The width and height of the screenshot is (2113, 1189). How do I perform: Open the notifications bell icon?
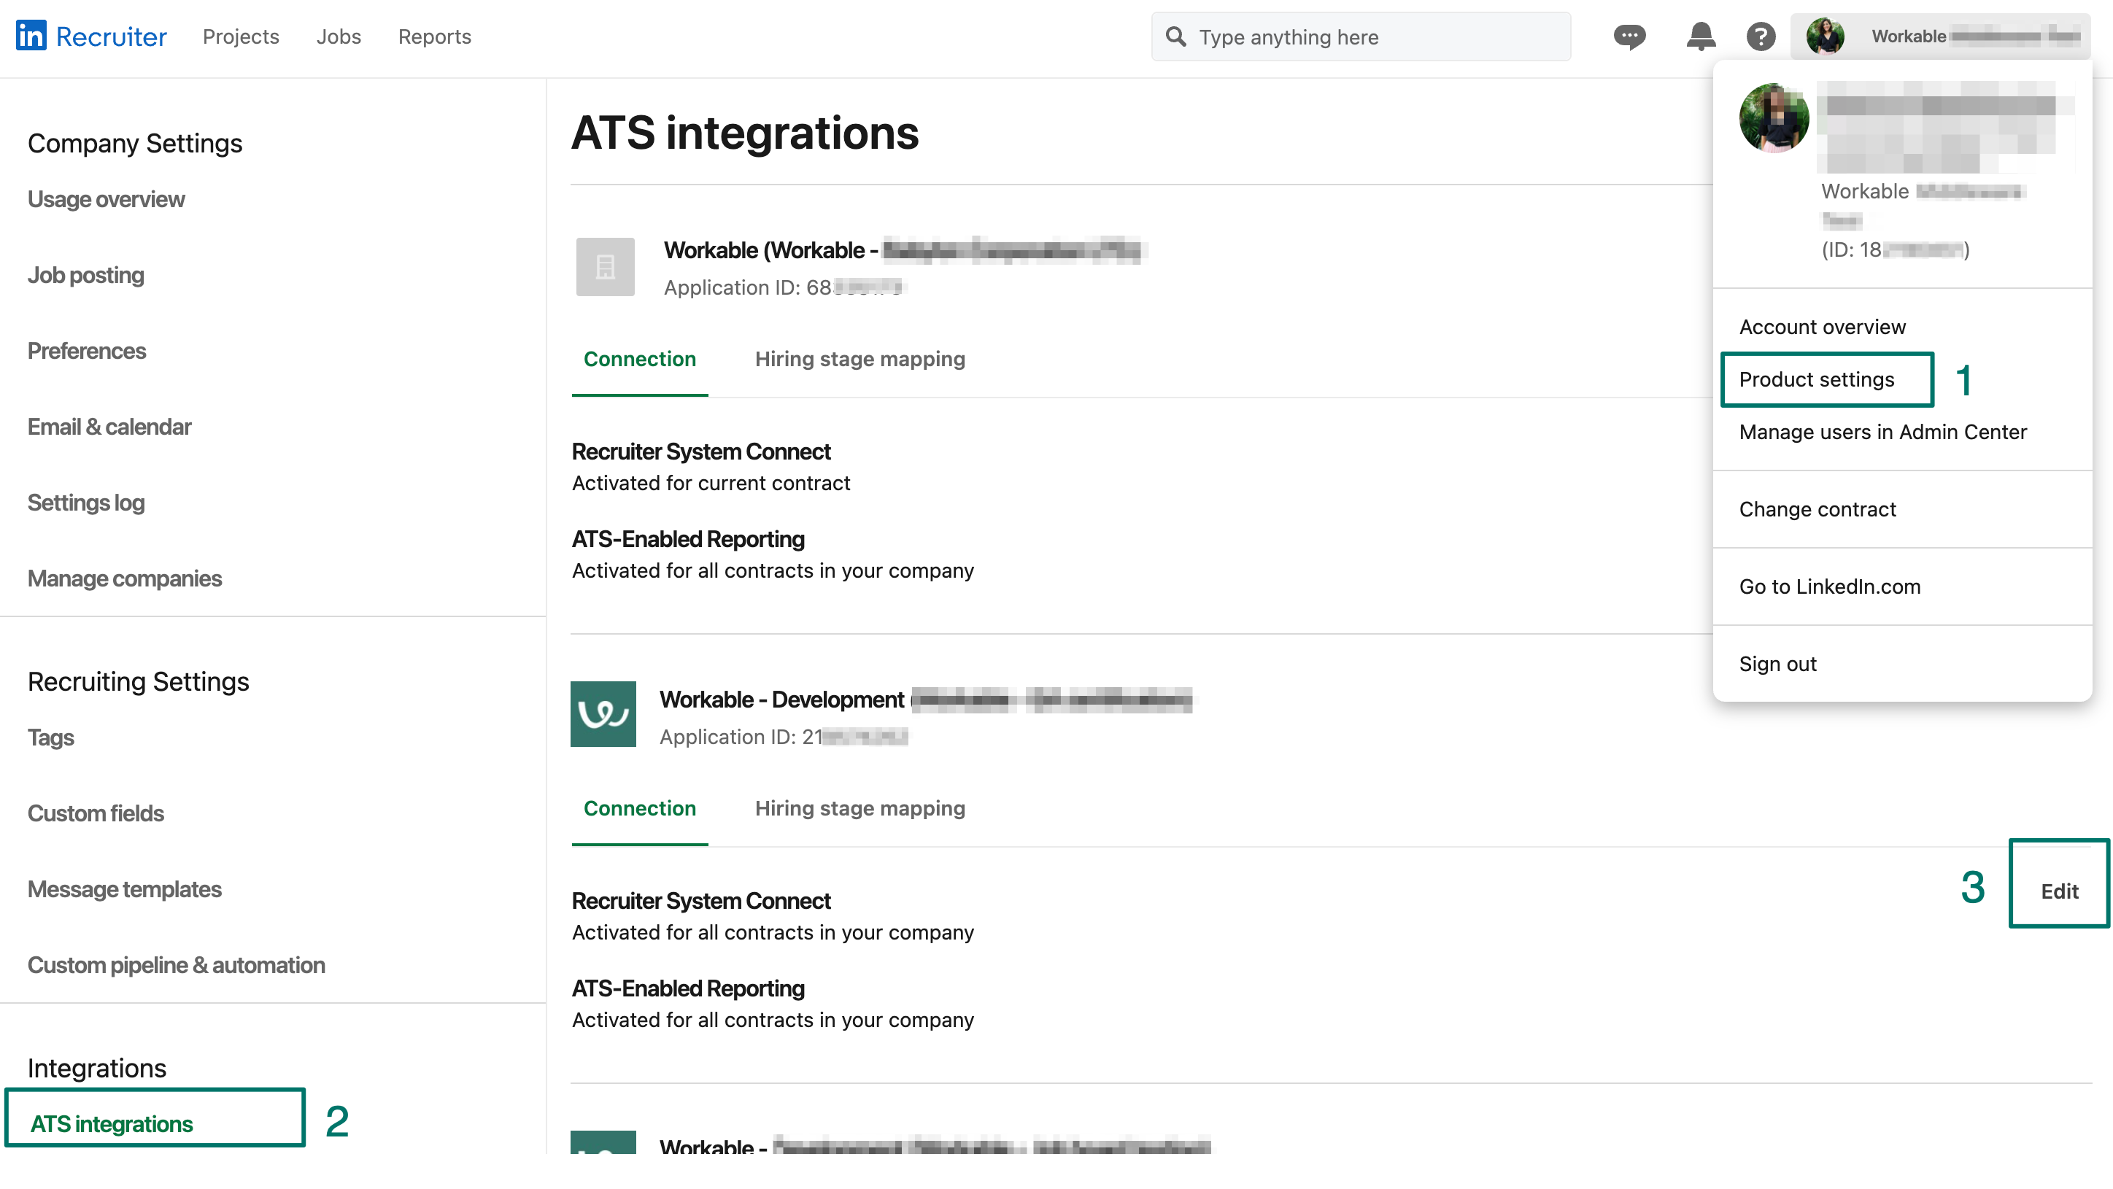pyautogui.click(x=1701, y=36)
